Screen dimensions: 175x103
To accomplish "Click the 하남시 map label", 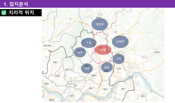I will click(x=143, y=96).
